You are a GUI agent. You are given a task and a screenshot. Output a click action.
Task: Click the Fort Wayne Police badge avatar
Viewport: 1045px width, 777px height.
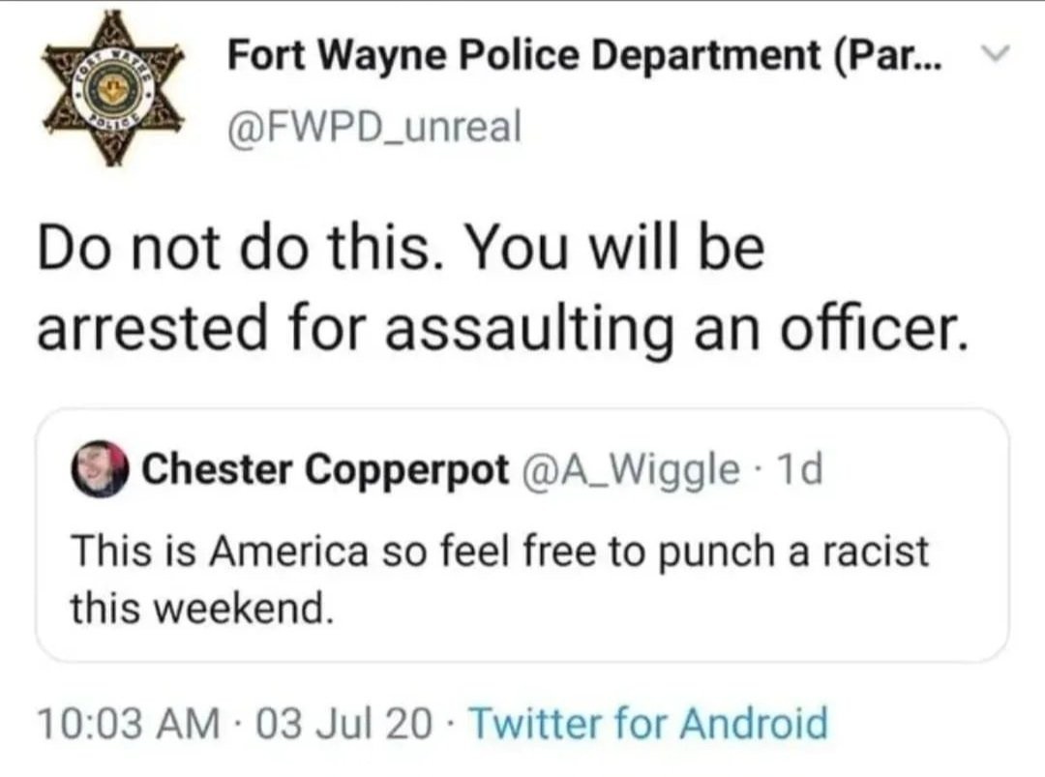(x=113, y=89)
